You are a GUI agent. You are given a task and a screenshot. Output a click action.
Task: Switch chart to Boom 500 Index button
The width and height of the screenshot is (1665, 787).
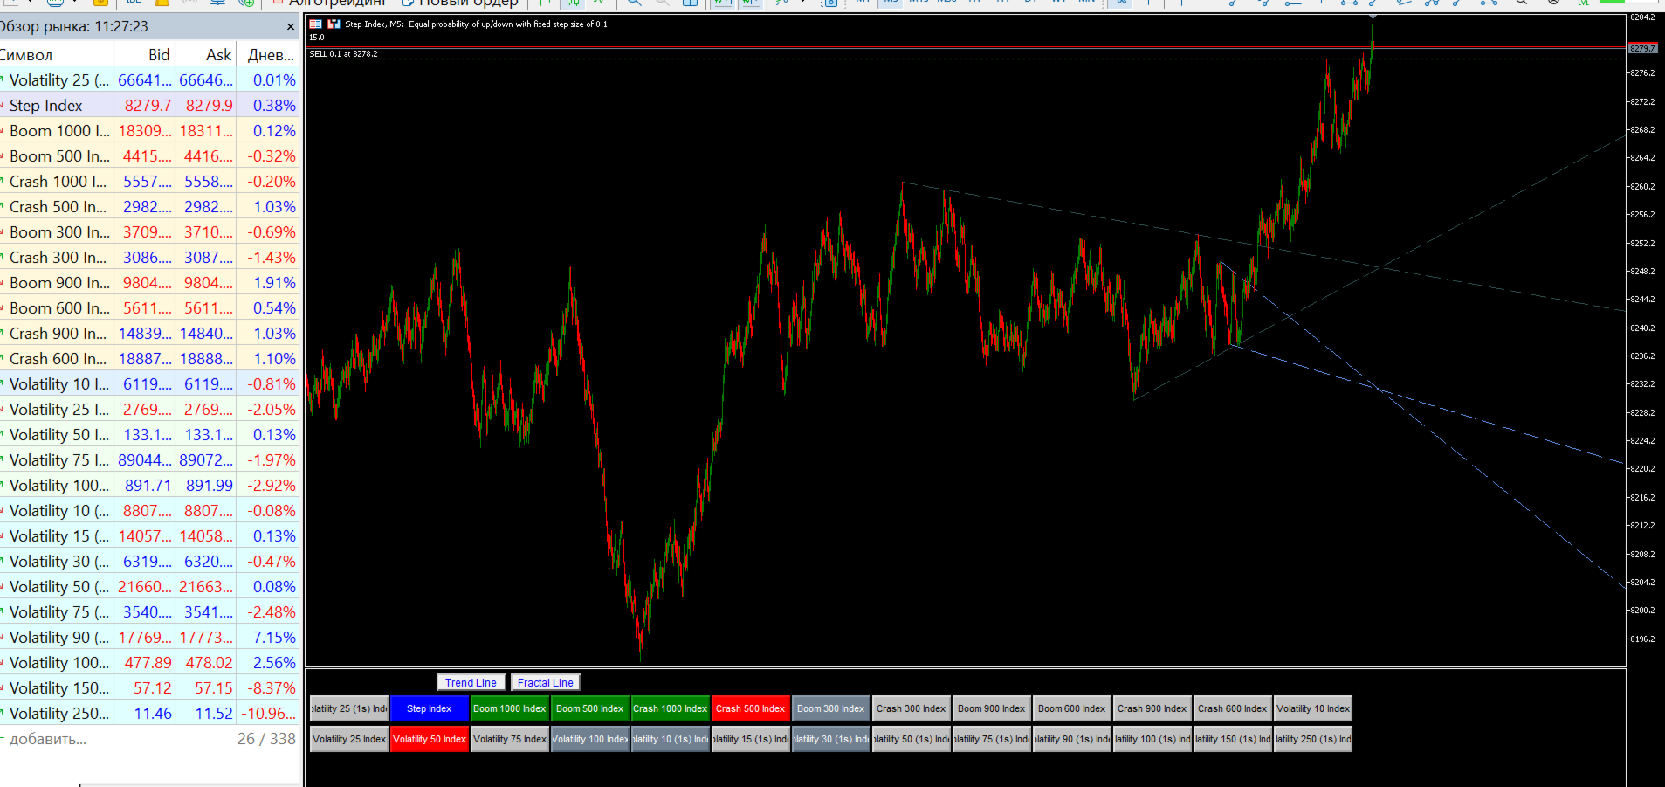pyautogui.click(x=589, y=708)
